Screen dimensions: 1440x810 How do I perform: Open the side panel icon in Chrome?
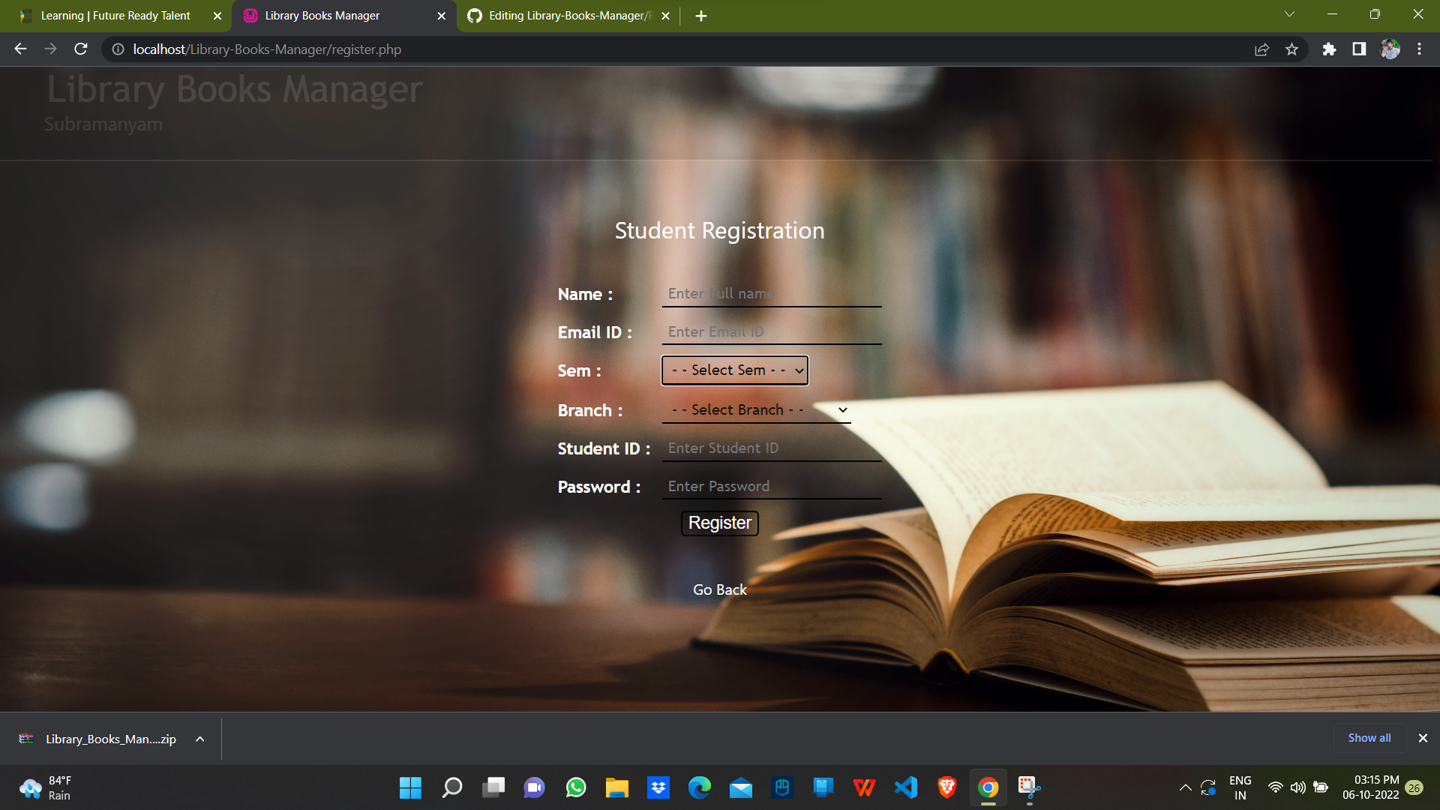(1357, 49)
